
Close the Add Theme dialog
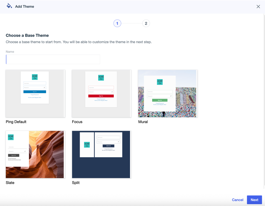point(258,7)
